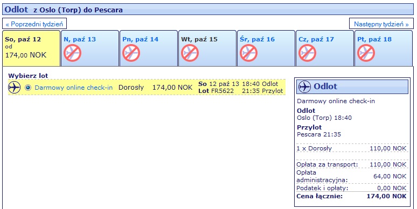This screenshot has height=209, width=417.
Task: Select the Darmowy online check-in radio button
Action: pos(28,88)
